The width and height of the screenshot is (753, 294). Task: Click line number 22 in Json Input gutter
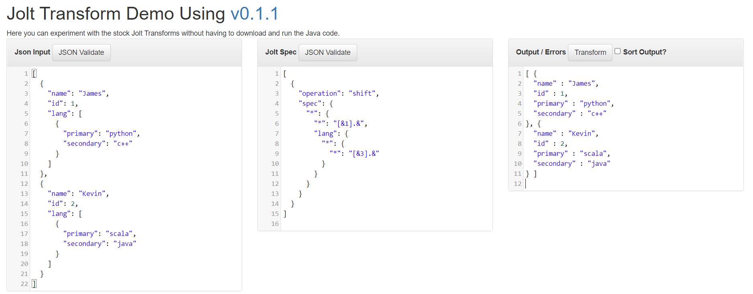(24, 284)
